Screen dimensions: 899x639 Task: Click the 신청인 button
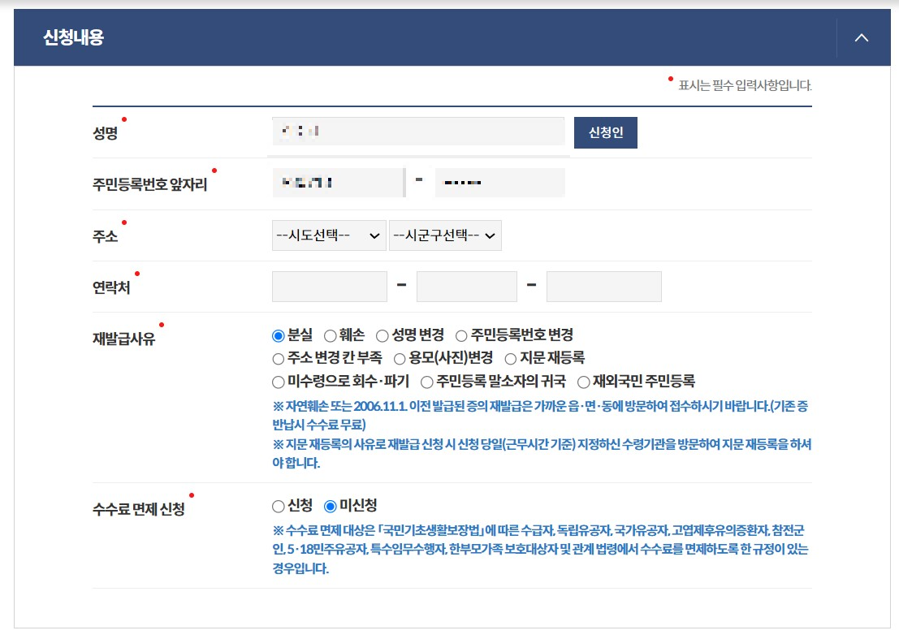pyautogui.click(x=606, y=132)
